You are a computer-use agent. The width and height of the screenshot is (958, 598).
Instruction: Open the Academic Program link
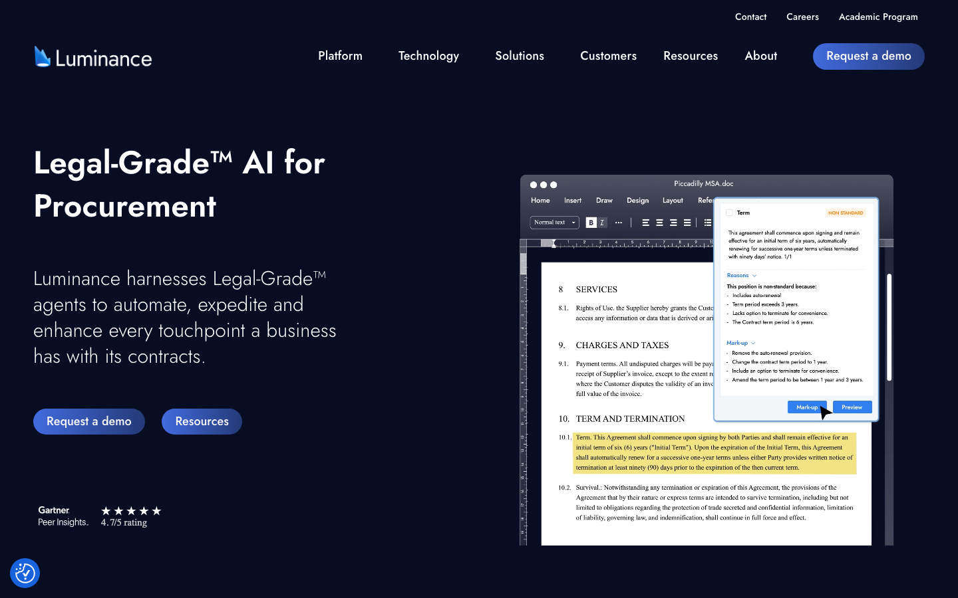878,17
